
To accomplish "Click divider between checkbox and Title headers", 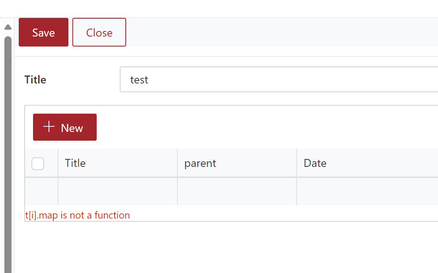I will coord(58,163).
